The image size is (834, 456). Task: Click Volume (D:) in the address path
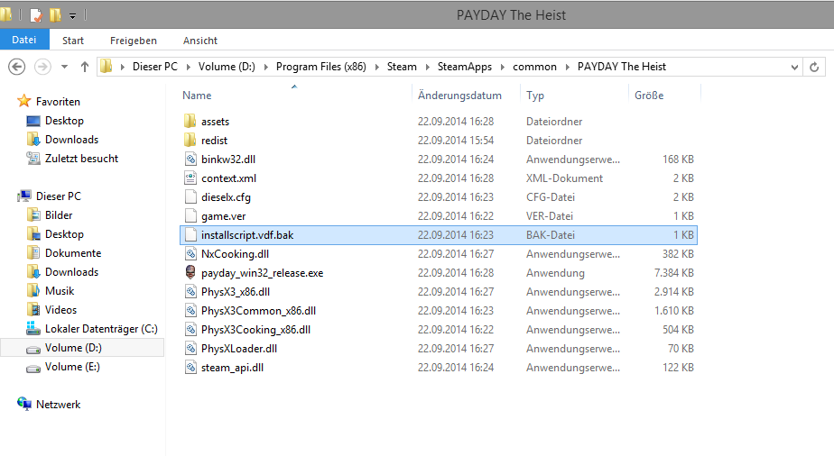227,67
